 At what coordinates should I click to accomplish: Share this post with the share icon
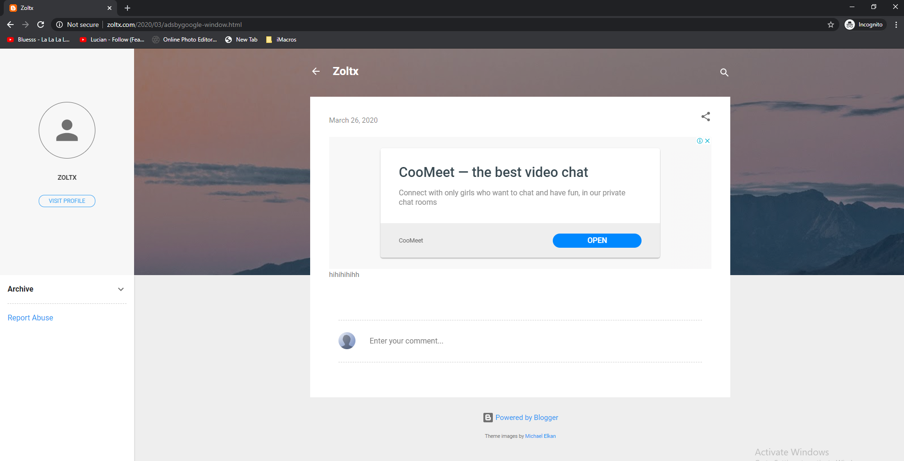point(706,117)
